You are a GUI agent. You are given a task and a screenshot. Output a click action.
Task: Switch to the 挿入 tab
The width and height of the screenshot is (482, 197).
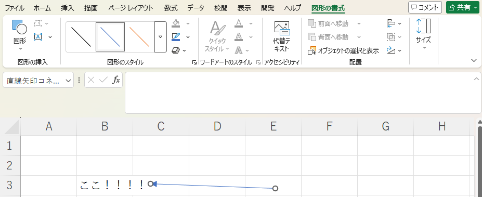(68, 8)
